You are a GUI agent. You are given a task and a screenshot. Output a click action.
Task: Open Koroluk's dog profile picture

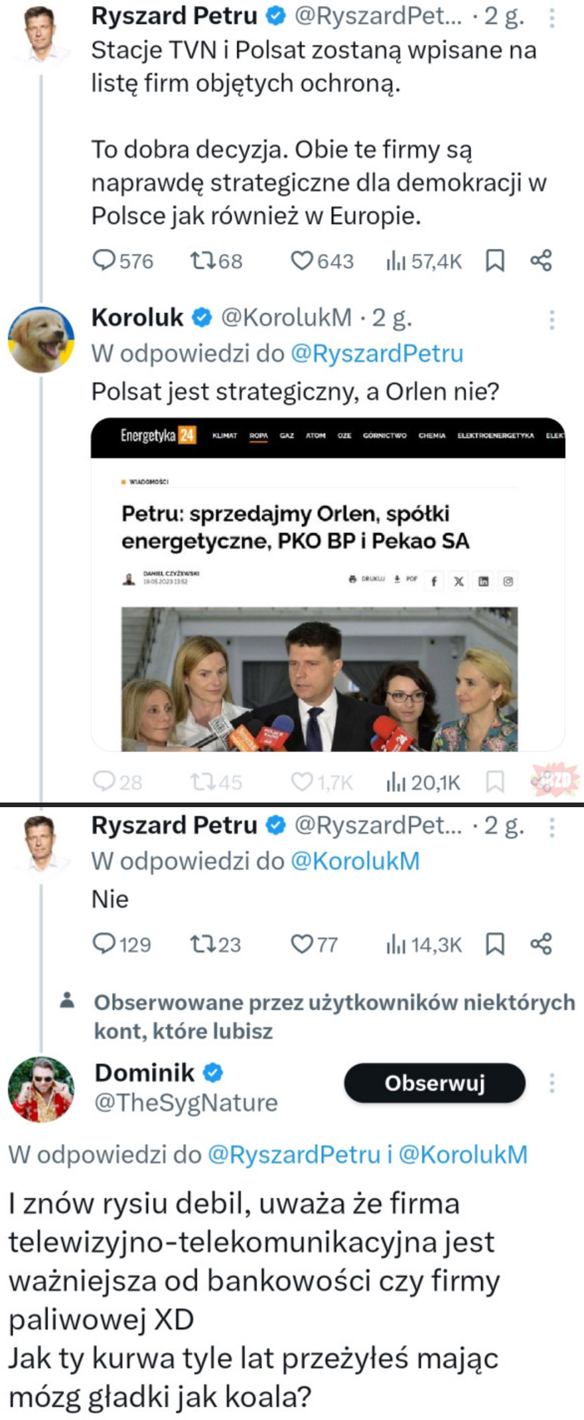point(41,339)
